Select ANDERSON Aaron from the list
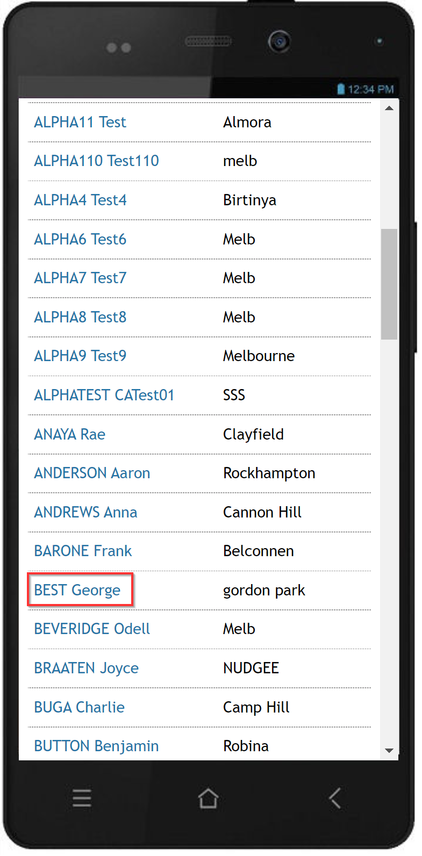 point(92,473)
